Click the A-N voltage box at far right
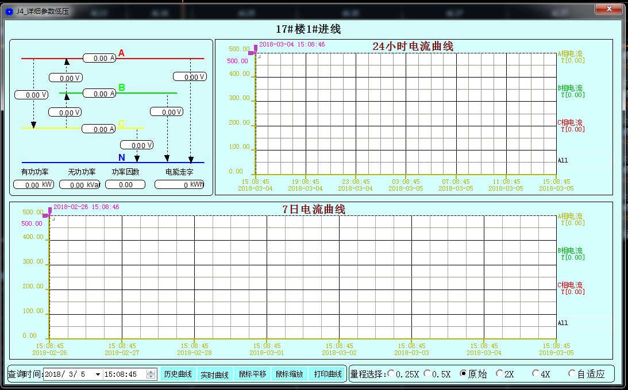Viewport: 628px width, 390px height. (190, 76)
